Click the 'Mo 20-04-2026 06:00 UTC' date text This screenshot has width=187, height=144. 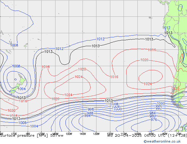137,135
